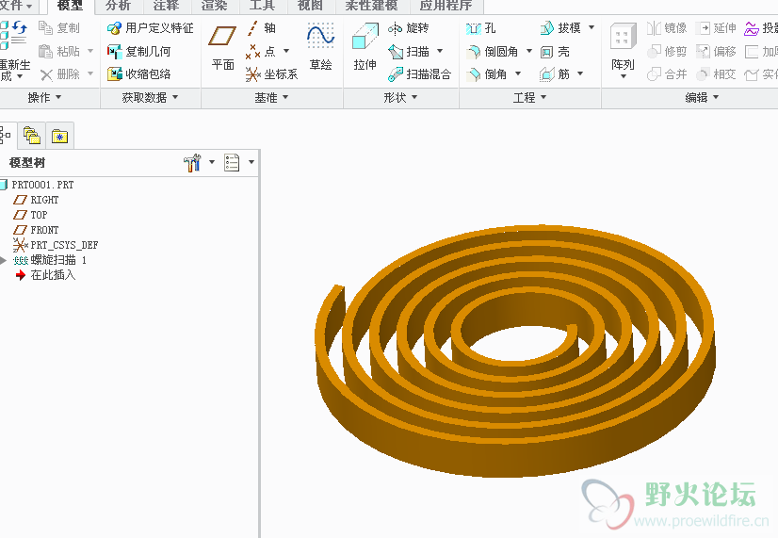Select PRT_CSYS_DEF in model tree
The width and height of the screenshot is (778, 538).
pyautogui.click(x=56, y=245)
